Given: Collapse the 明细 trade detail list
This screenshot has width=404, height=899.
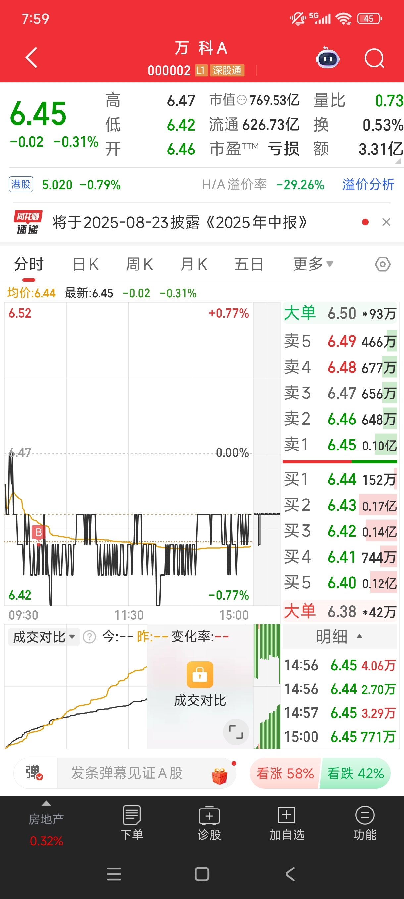Looking at the screenshot, I should [339, 636].
